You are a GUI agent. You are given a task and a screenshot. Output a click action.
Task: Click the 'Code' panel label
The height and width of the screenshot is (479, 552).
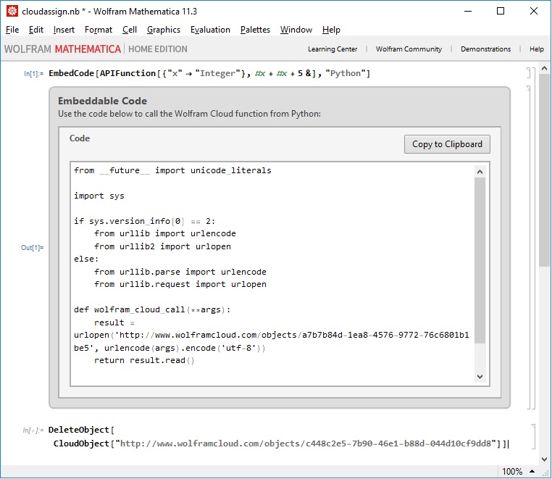click(80, 138)
